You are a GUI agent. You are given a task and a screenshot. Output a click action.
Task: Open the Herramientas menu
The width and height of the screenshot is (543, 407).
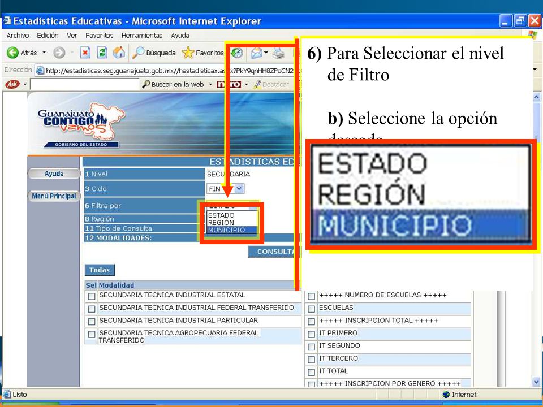(x=142, y=35)
